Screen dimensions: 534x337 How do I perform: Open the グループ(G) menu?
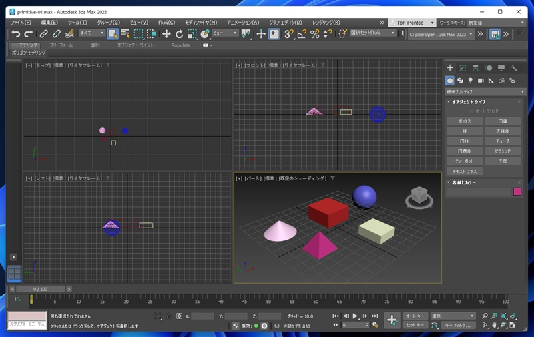coord(108,23)
